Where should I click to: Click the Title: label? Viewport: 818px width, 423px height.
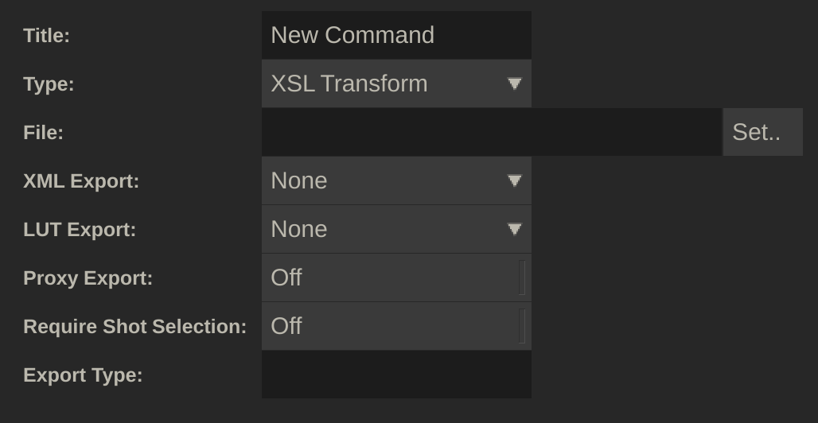pyautogui.click(x=46, y=36)
